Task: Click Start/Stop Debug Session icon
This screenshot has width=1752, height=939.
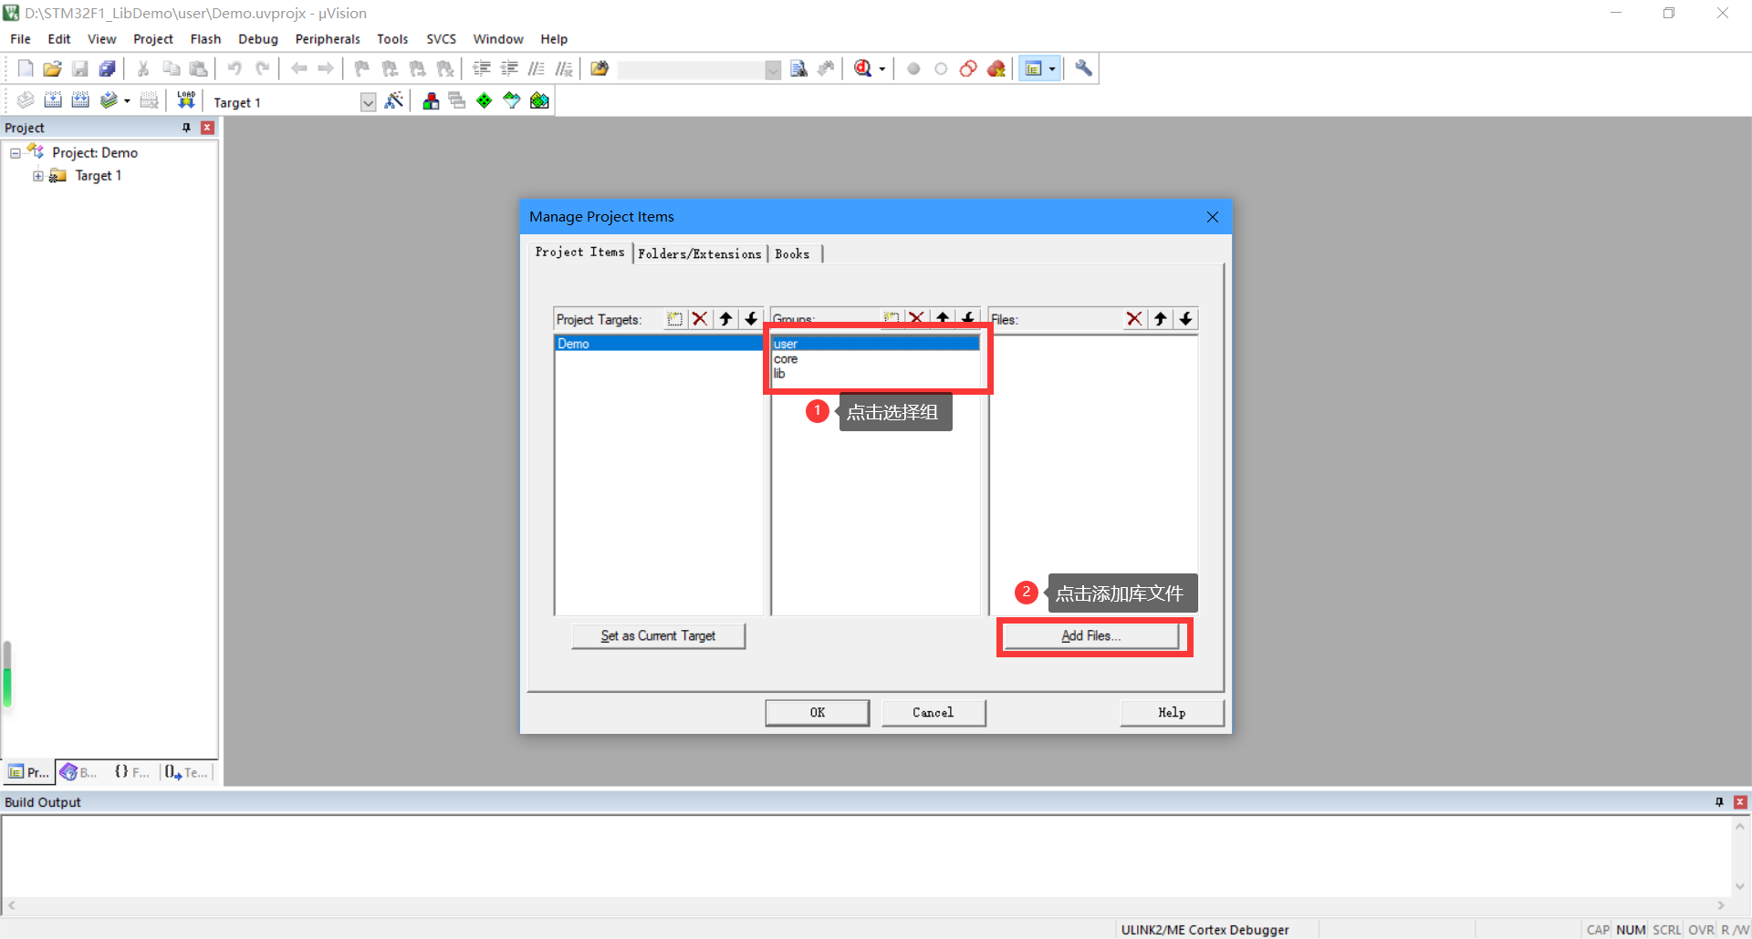Action: [x=862, y=68]
